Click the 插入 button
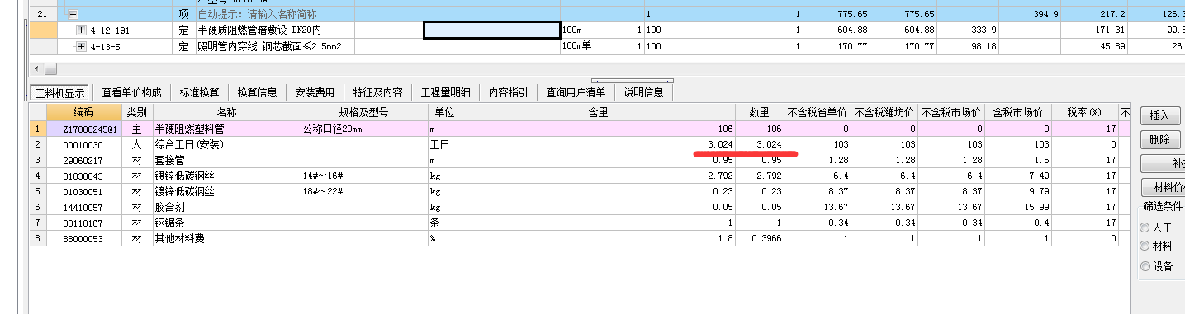 (x=1160, y=115)
